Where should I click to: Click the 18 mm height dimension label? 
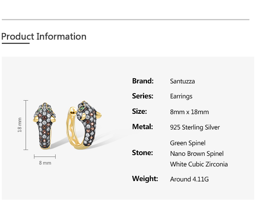point(20,125)
